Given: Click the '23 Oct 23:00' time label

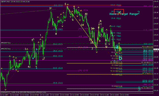Looking at the screenshot, I should 75,95.
